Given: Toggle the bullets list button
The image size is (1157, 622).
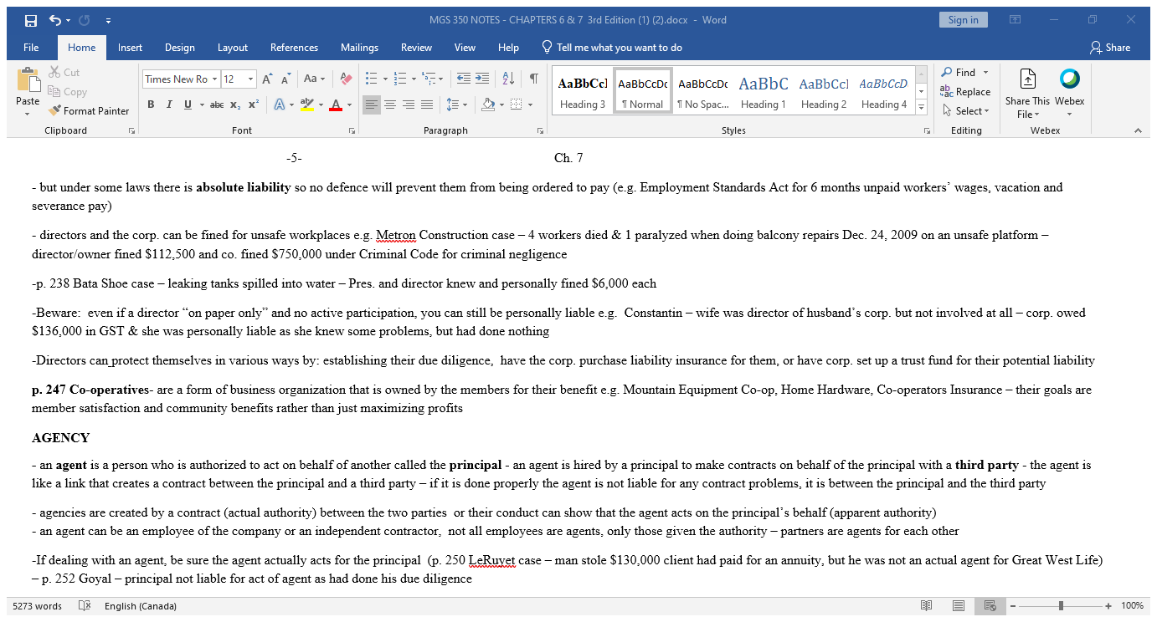Looking at the screenshot, I should click(372, 79).
